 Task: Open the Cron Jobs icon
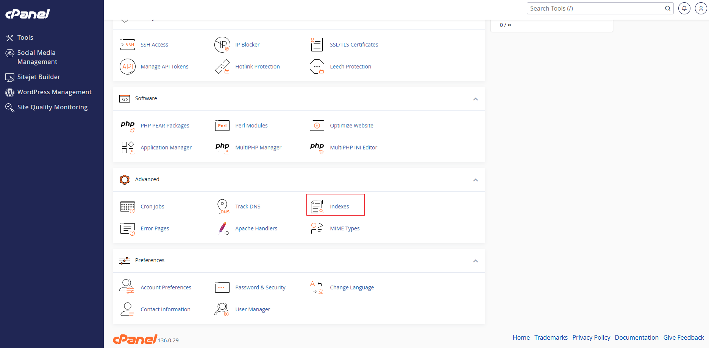point(128,207)
